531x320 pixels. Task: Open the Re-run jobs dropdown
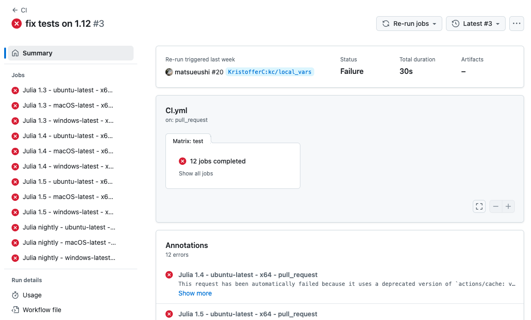pos(409,24)
